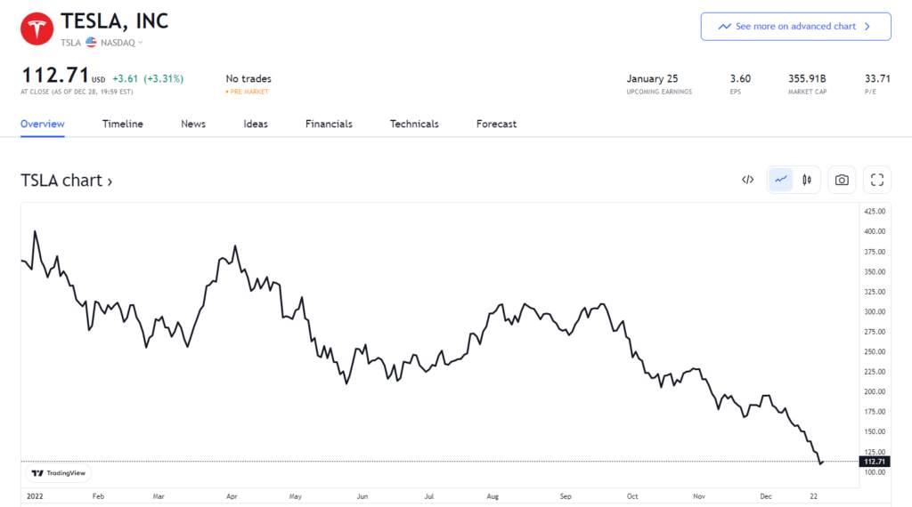Click the 355.91B market cap value
Viewport: 912px width, 507px height.
pyautogui.click(x=807, y=78)
